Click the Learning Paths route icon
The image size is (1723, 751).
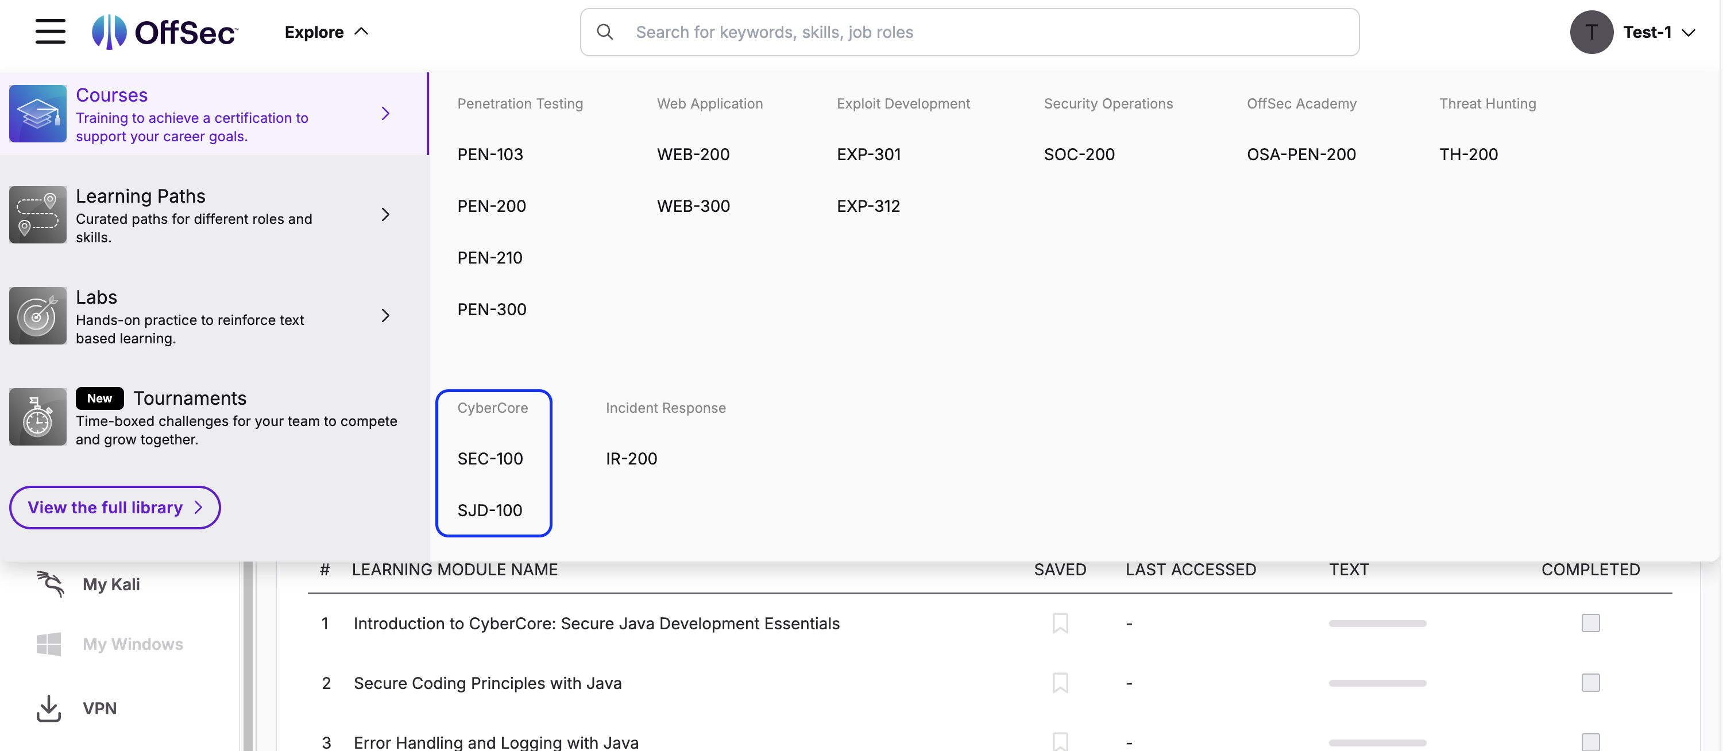point(37,214)
